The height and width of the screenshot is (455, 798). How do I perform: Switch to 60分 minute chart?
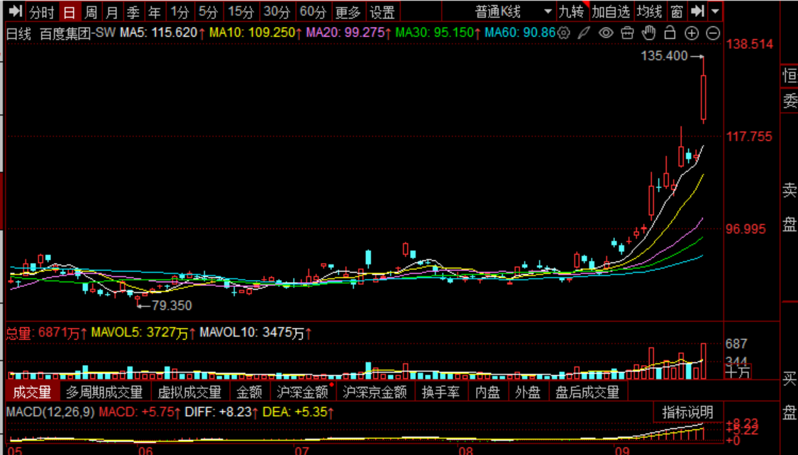(x=313, y=11)
